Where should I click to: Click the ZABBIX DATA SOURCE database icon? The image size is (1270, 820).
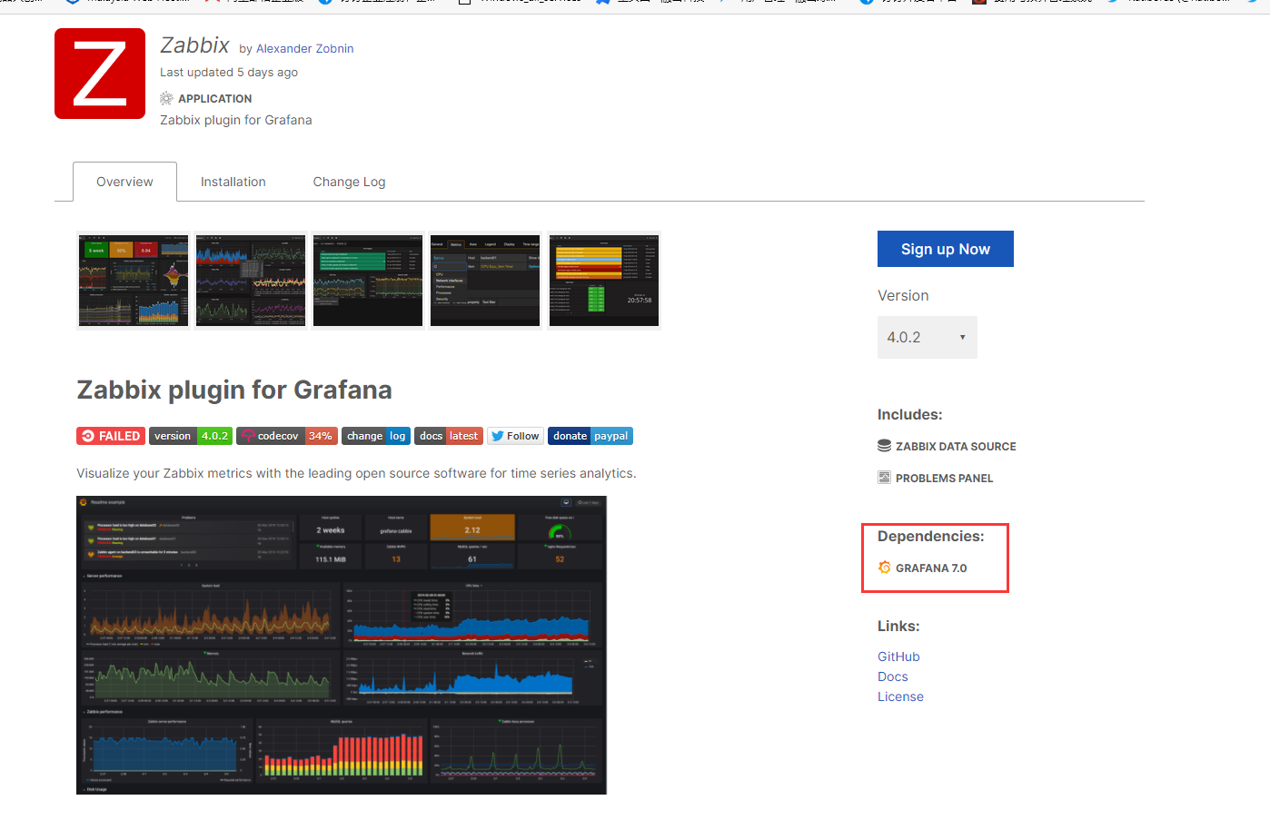pyautogui.click(x=884, y=445)
